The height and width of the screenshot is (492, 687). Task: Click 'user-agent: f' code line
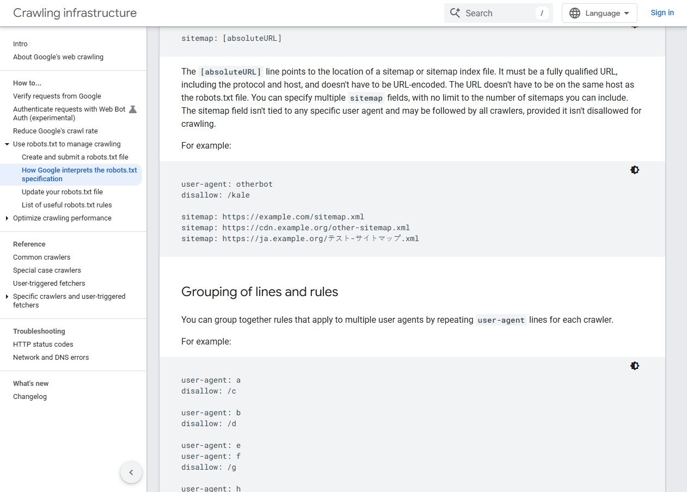coord(211,456)
